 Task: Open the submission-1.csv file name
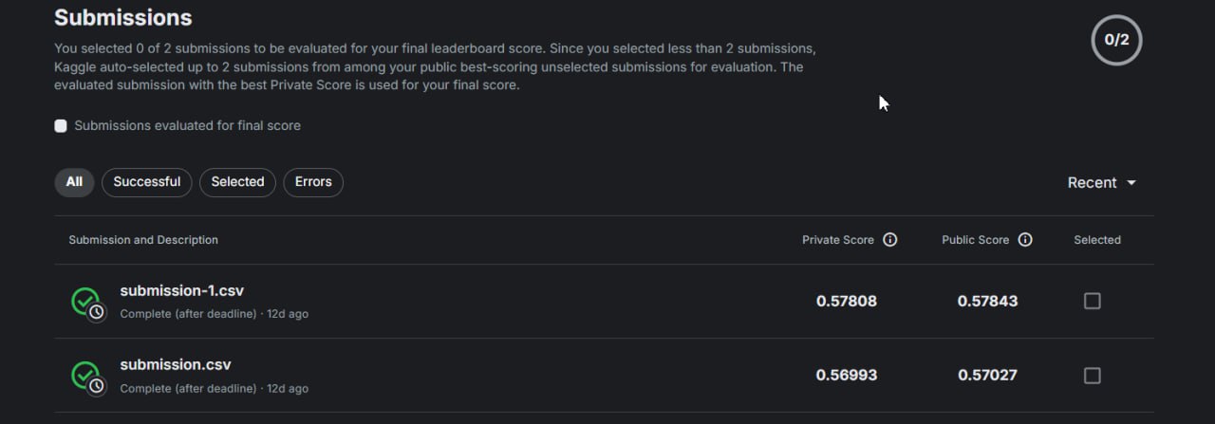coord(182,291)
